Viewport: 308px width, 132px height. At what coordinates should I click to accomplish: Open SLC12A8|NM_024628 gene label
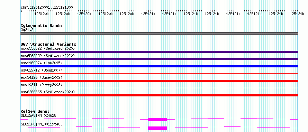click(38, 115)
